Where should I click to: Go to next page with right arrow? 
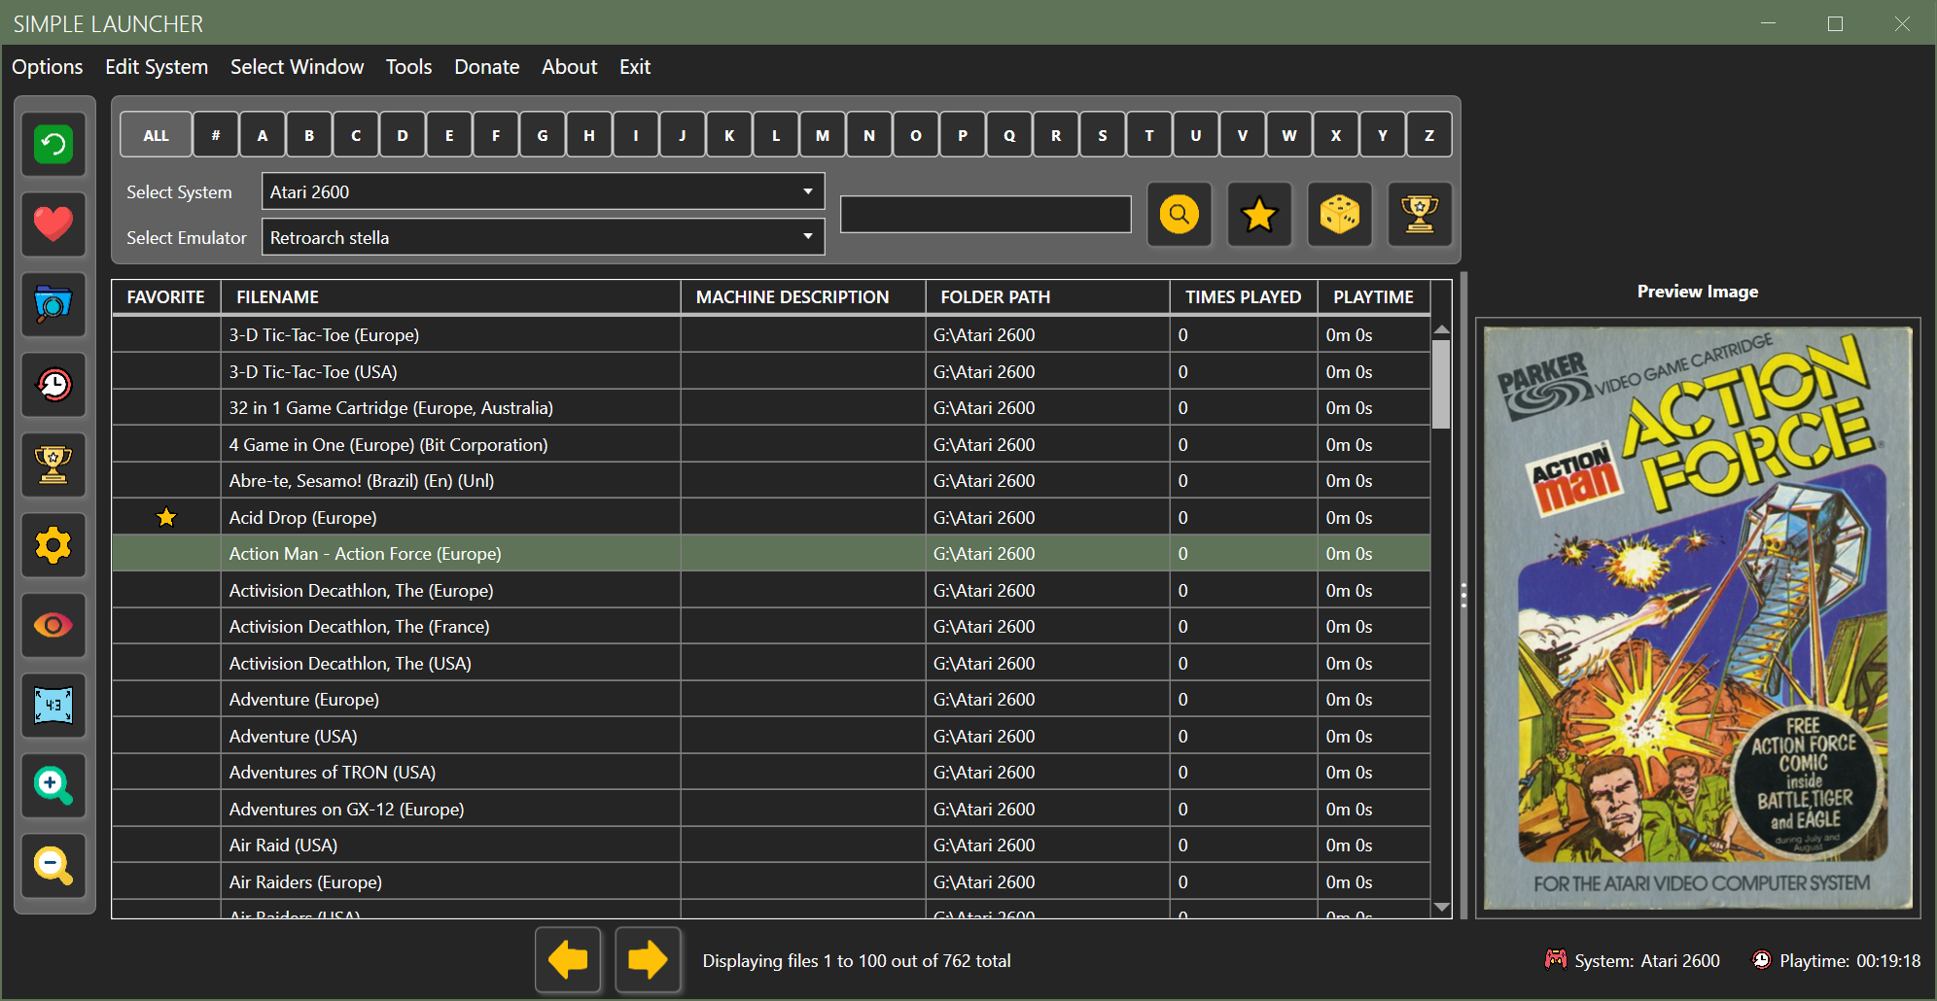[648, 960]
